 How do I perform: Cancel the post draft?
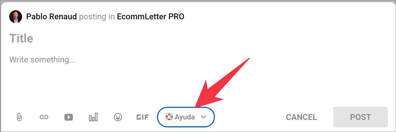(301, 117)
